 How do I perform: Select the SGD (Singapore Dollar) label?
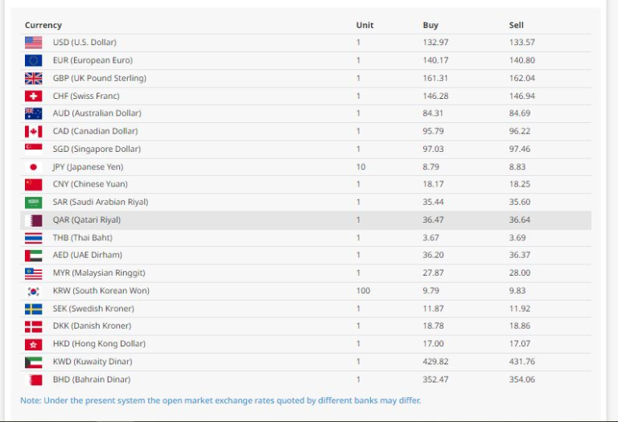point(97,149)
